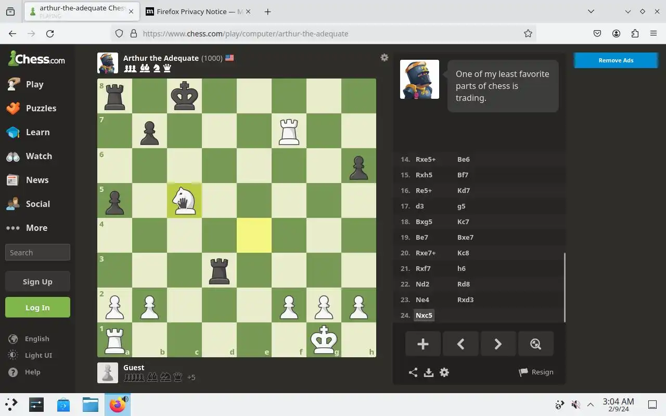Open the Play menu
Image resolution: width=666 pixels, height=416 pixels.
pyautogui.click(x=37, y=84)
